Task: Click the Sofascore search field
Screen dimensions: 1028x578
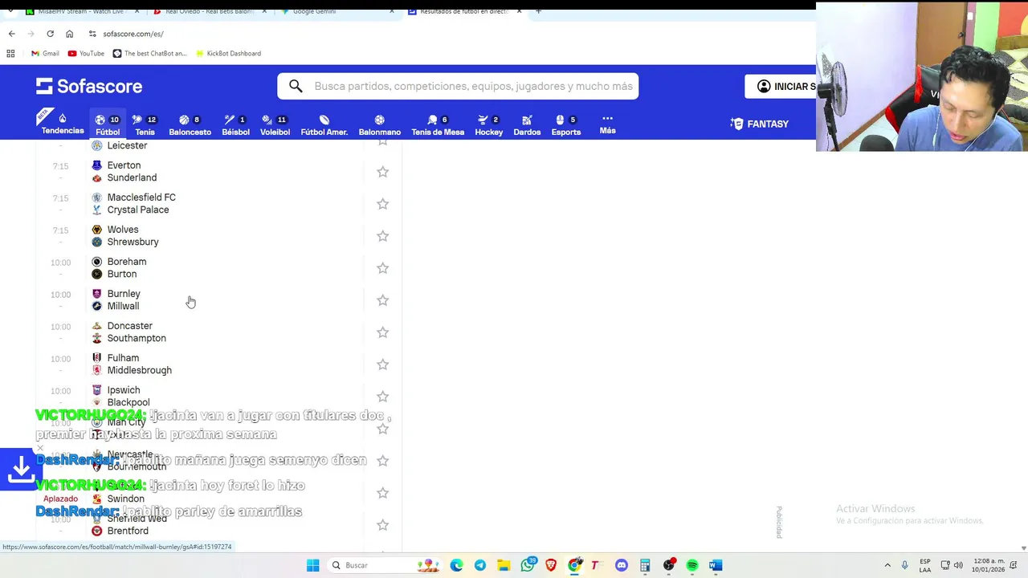Action: (x=458, y=86)
